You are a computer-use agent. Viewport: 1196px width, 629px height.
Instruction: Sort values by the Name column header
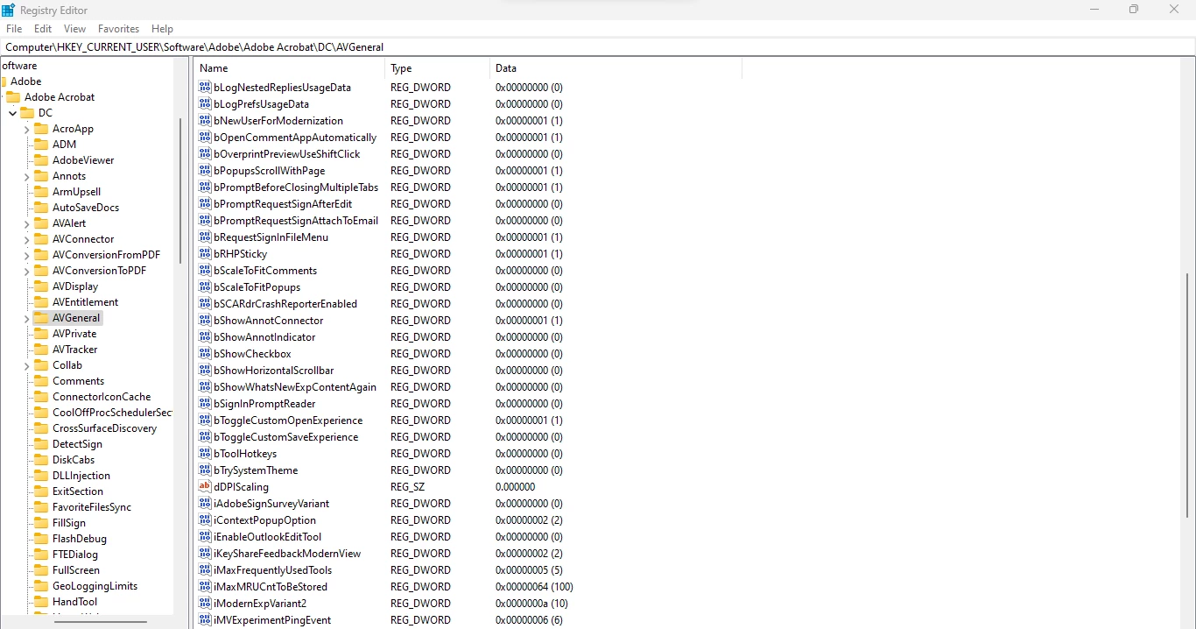(x=289, y=68)
